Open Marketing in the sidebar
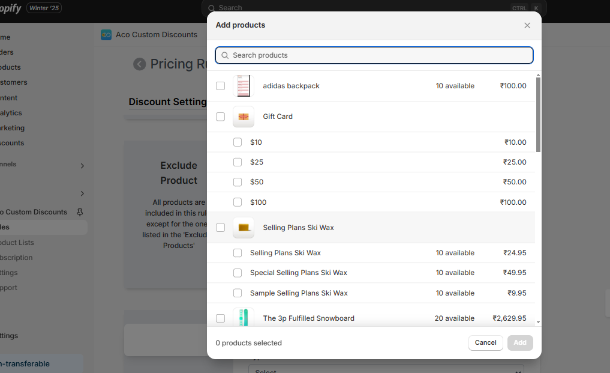 tap(12, 128)
